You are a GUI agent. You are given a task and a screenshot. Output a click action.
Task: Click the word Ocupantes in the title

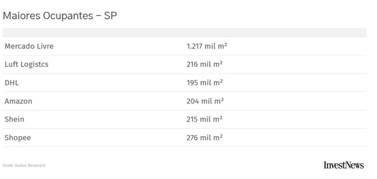point(68,16)
